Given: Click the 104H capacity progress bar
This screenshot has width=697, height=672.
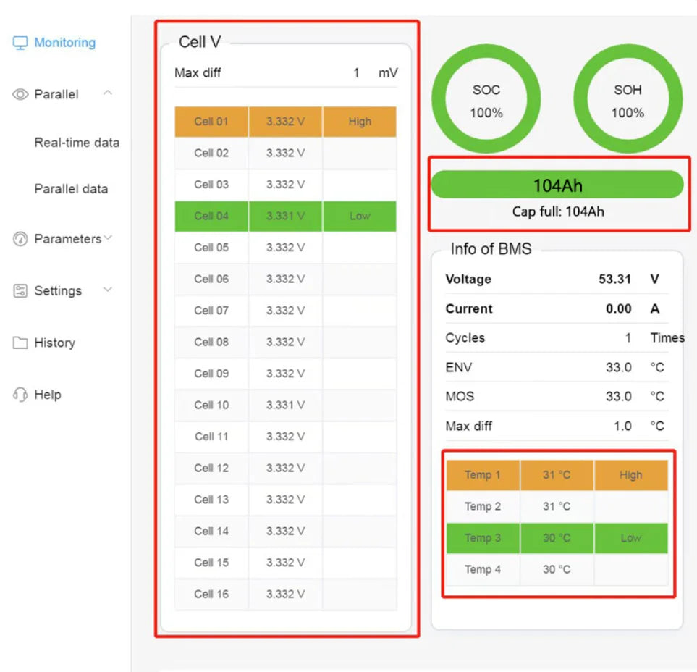Looking at the screenshot, I should [557, 185].
